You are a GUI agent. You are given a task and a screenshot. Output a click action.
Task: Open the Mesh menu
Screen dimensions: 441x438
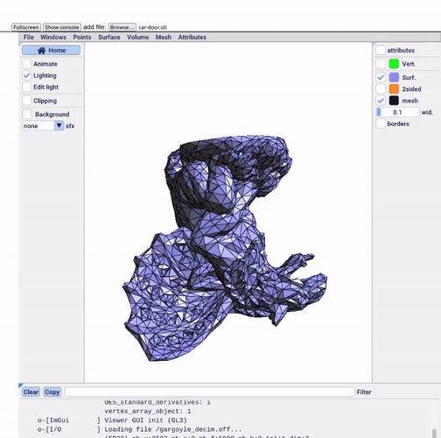coord(164,37)
